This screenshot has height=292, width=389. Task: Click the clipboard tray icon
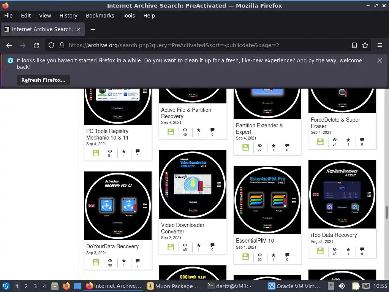coord(356,286)
